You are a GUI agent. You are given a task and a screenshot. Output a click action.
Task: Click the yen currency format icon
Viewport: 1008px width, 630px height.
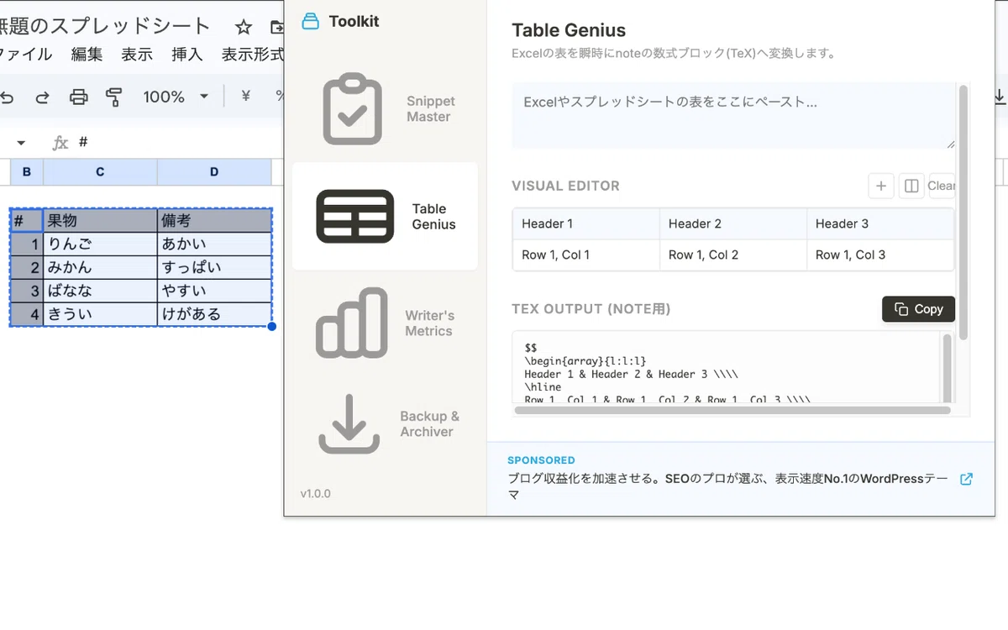click(246, 97)
